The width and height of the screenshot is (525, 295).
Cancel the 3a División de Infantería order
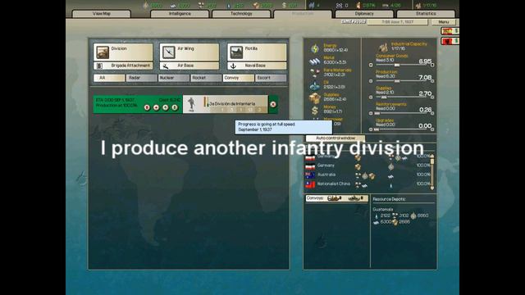273,104
